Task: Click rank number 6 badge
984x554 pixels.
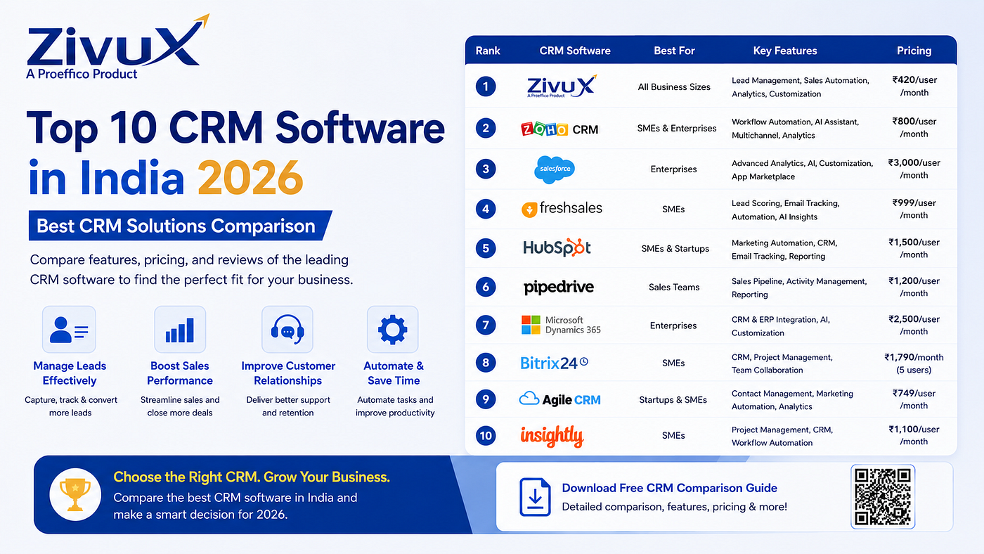Action: [x=486, y=287]
